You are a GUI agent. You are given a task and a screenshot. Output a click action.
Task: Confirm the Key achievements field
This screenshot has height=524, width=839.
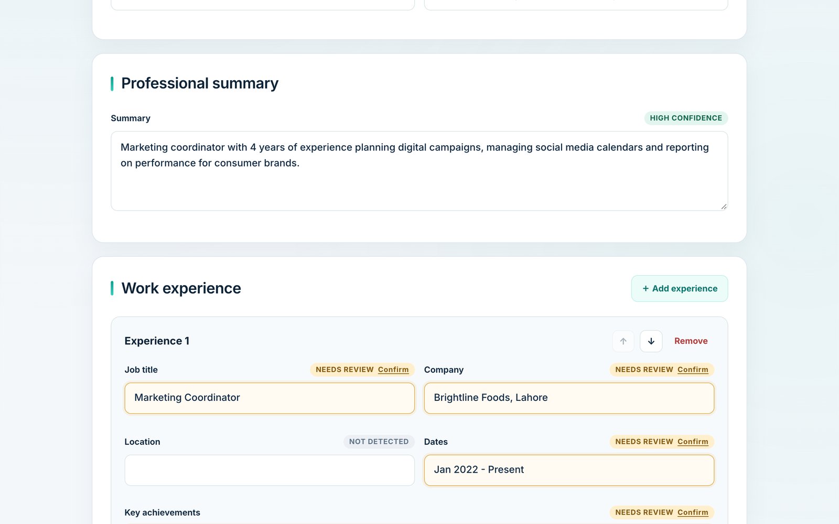click(x=693, y=512)
